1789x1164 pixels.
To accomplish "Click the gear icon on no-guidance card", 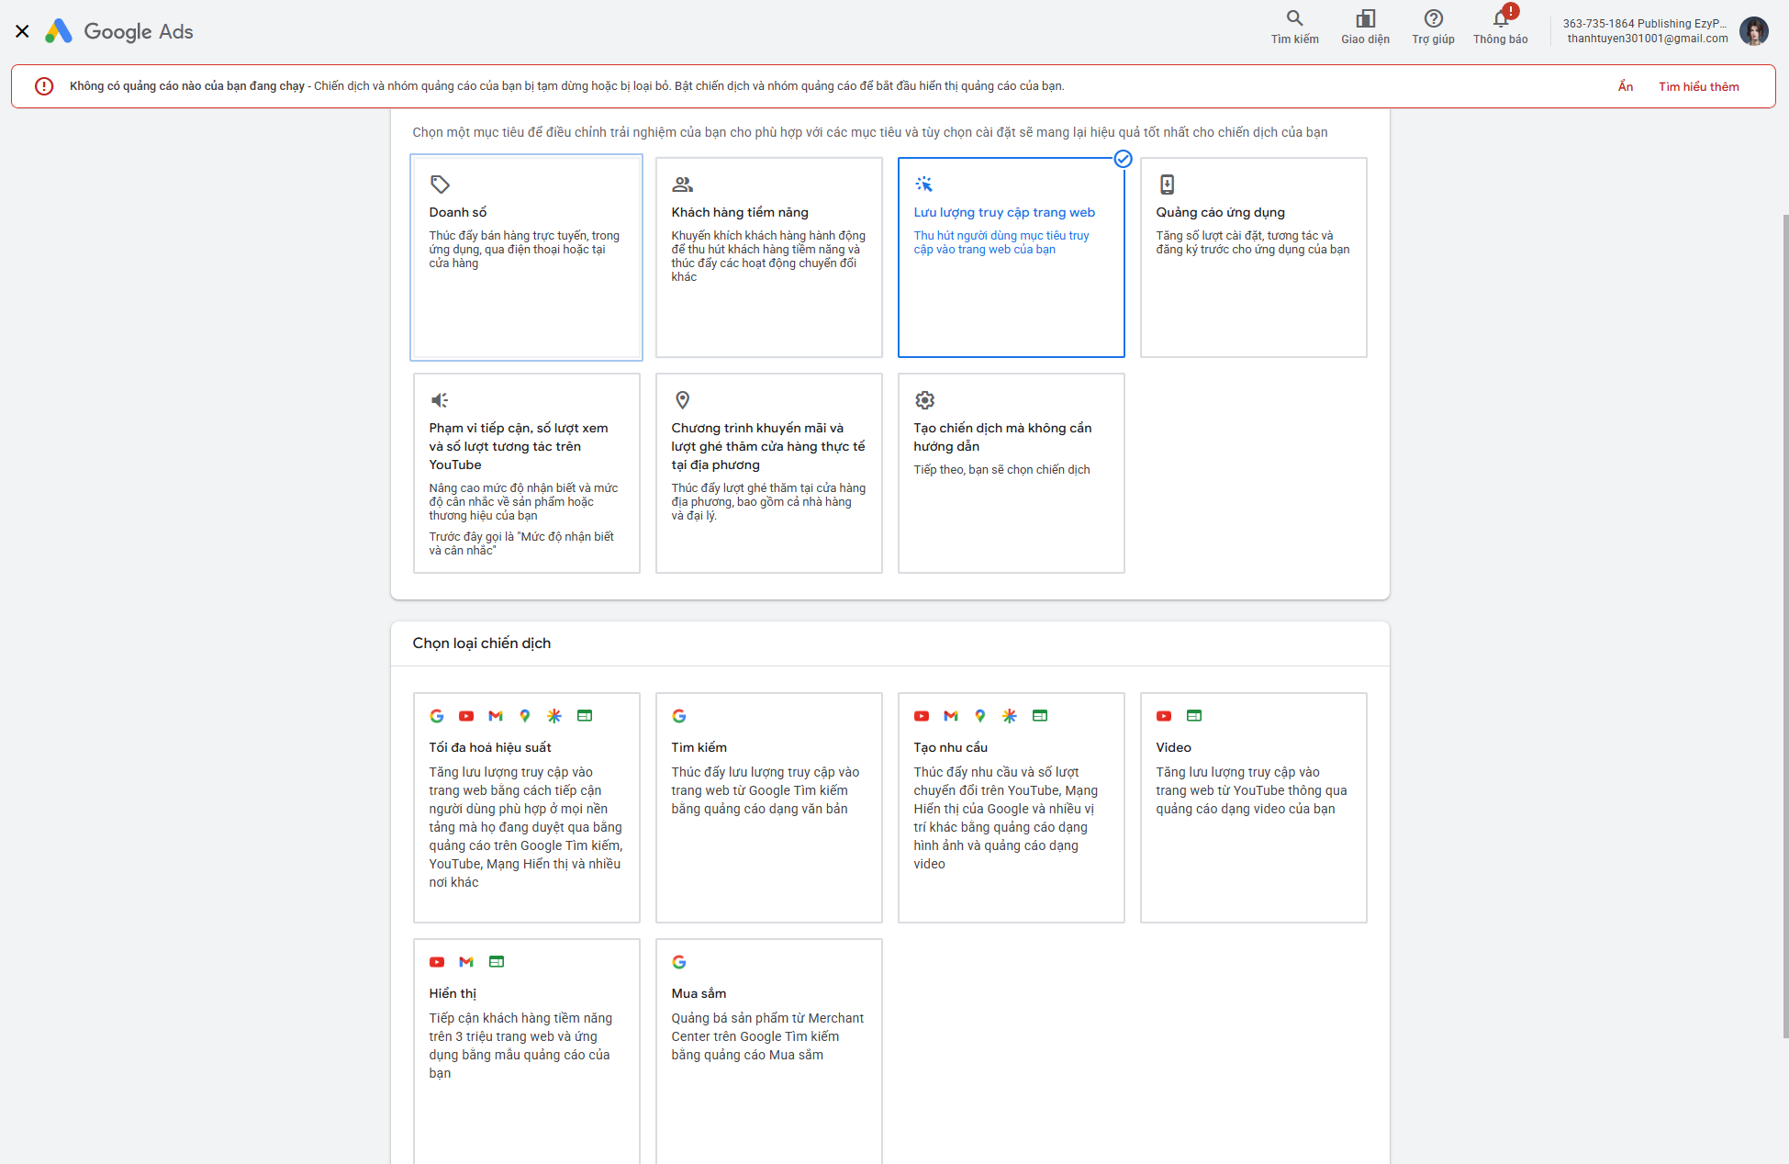I will pos(924,400).
